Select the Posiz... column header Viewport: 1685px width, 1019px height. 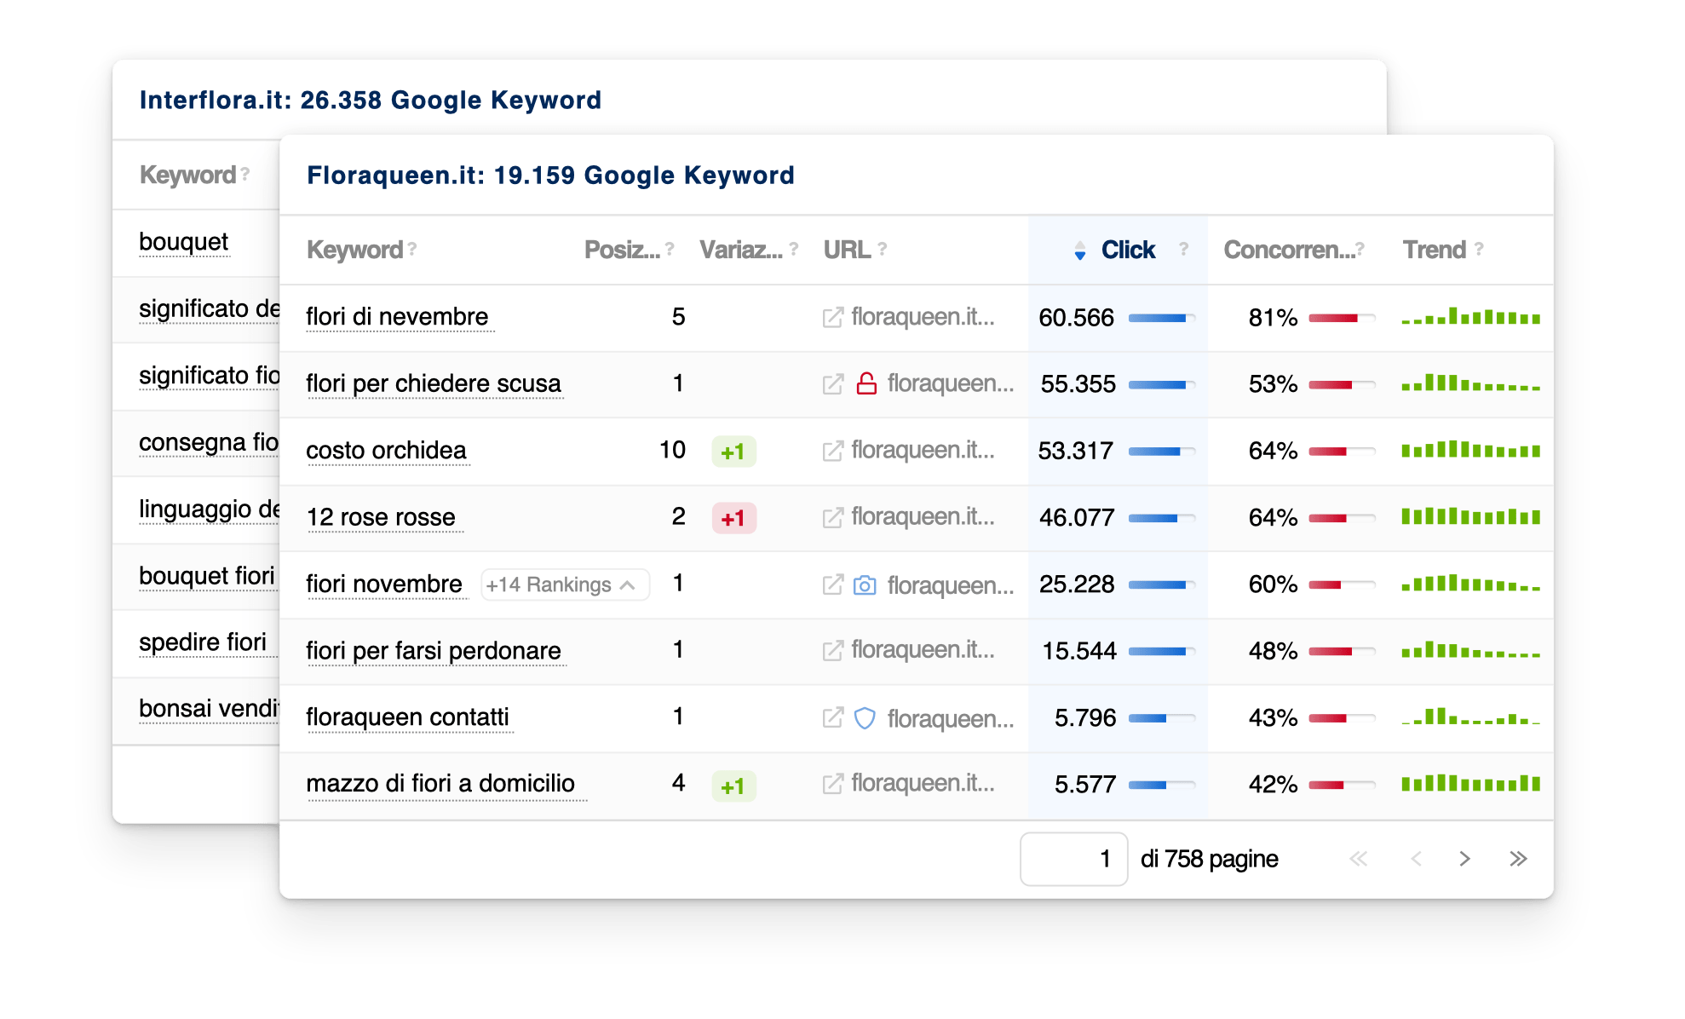coord(622,250)
